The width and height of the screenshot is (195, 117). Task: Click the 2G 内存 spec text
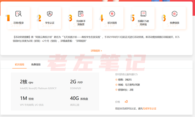[76, 82]
